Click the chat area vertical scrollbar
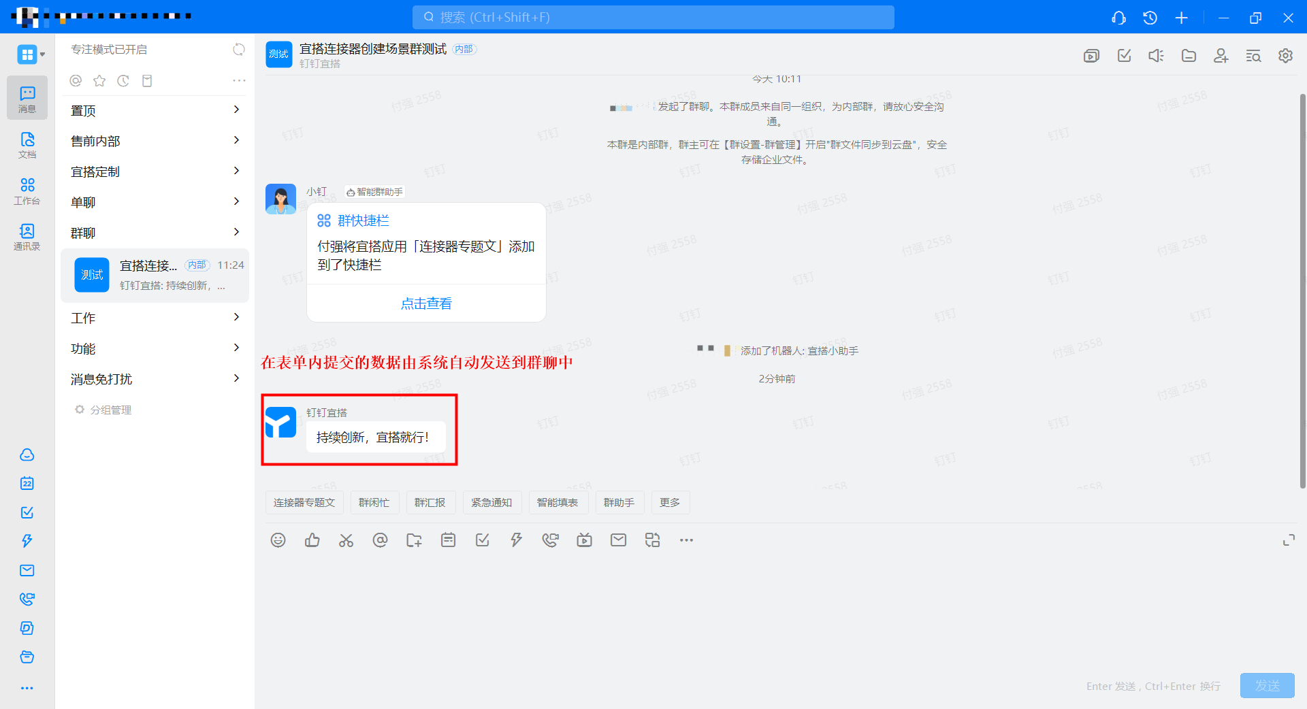The image size is (1307, 709). coord(1302,291)
